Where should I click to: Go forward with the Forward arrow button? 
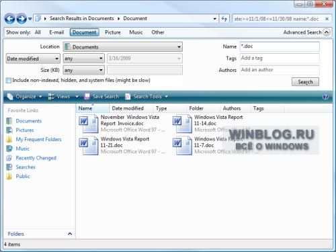[x=22, y=19]
